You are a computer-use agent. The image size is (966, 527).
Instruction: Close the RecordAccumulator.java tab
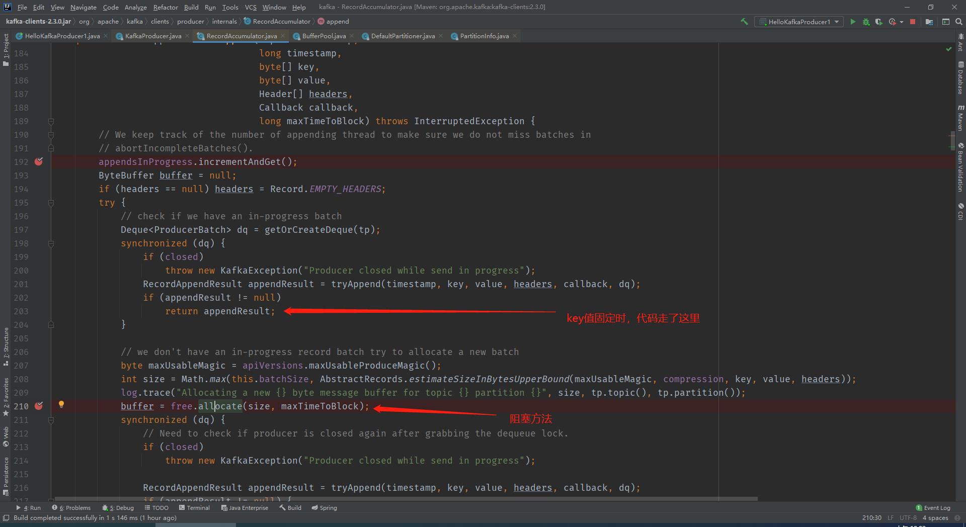283,36
